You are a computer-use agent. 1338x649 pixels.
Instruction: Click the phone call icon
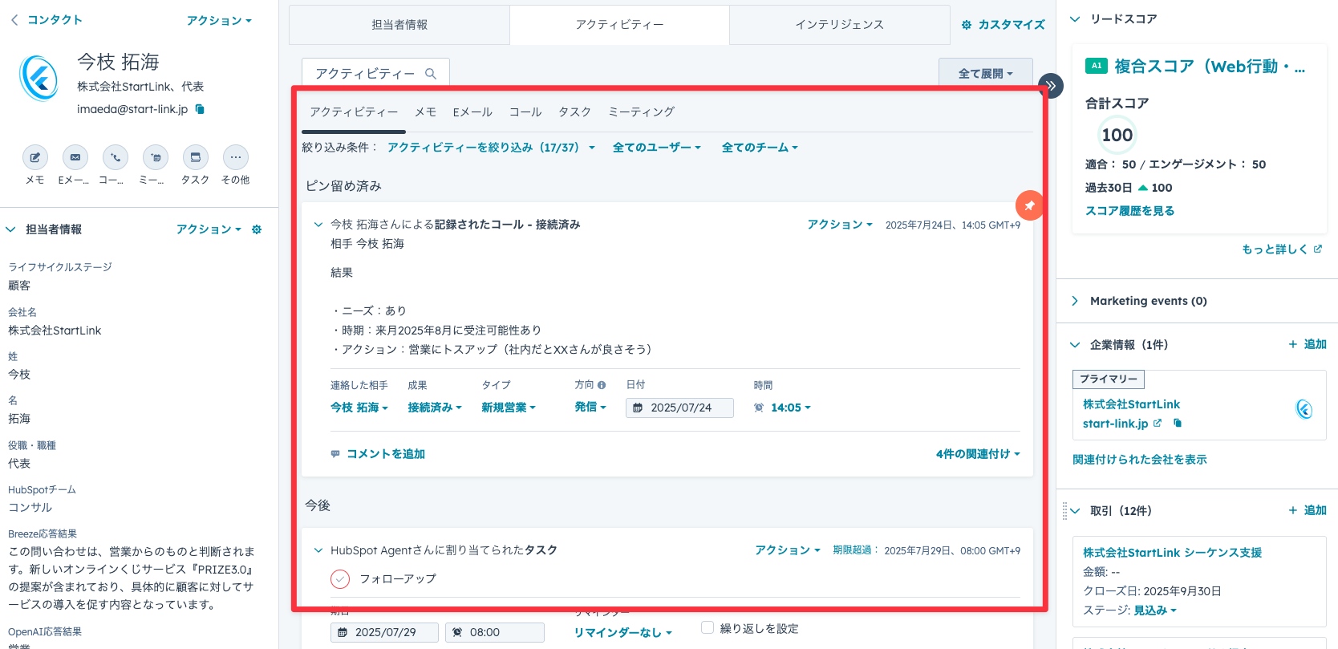(x=115, y=157)
